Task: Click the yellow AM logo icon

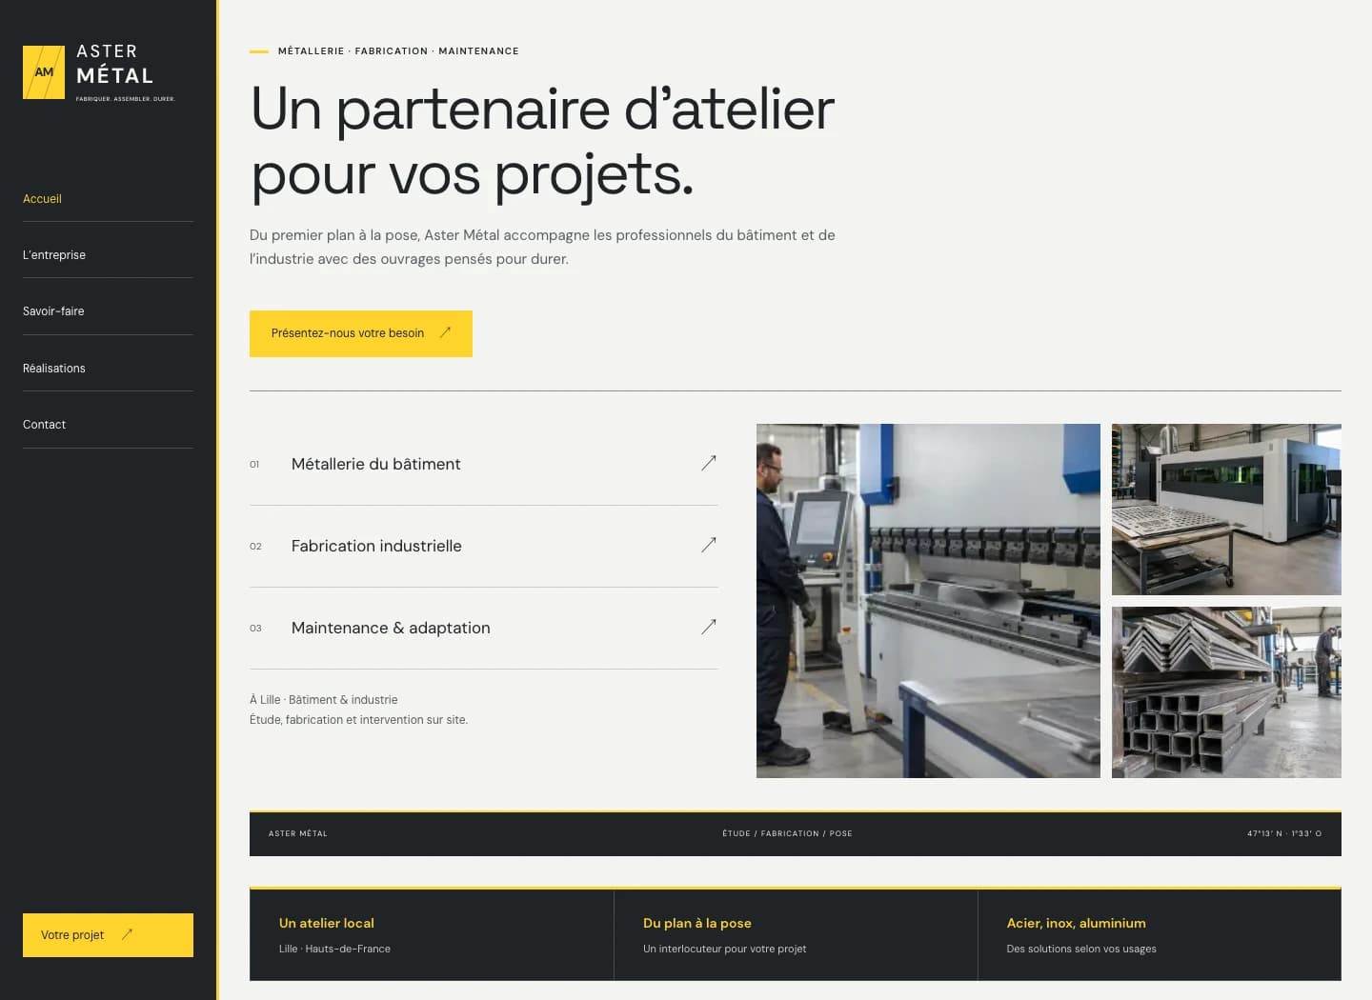Action: coord(44,72)
